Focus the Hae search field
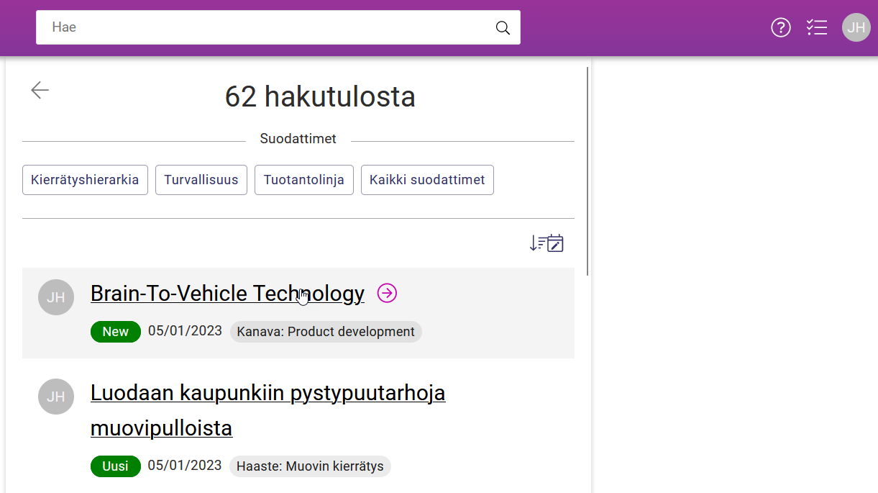 [x=278, y=27]
